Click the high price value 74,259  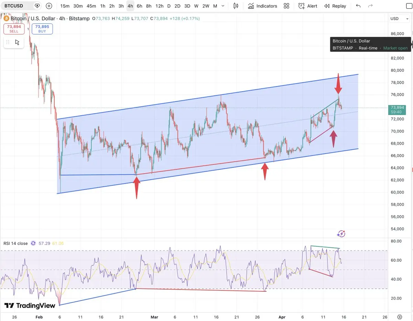pos(123,19)
